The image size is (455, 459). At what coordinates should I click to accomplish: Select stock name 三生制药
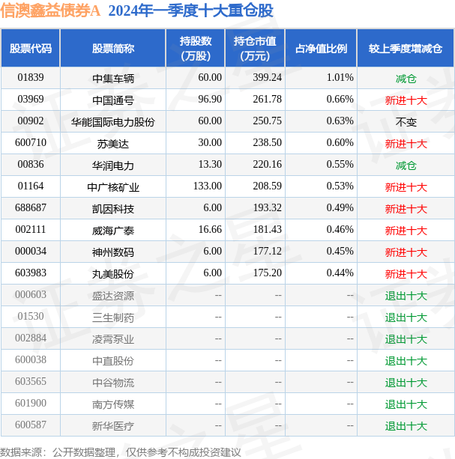pyautogui.click(x=113, y=317)
